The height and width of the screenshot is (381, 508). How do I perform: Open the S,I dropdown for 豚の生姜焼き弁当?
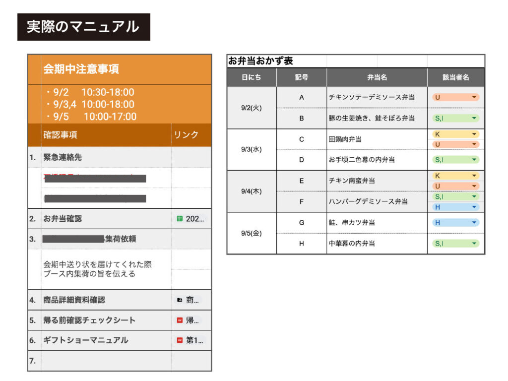[474, 118]
